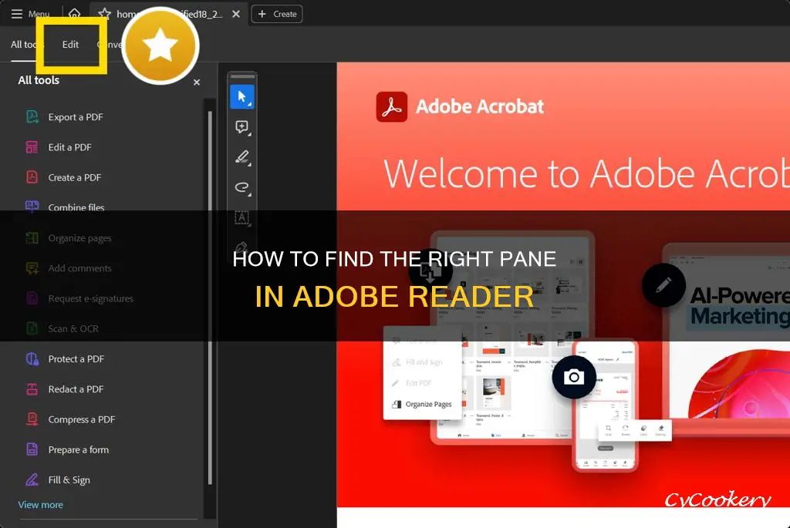
Task: Click the 'Protect a PDF' label
Action: [76, 359]
